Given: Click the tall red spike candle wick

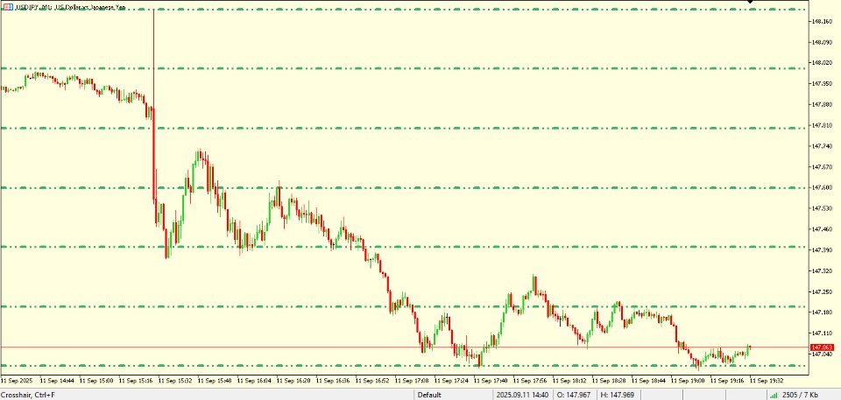Looking at the screenshot, I should coord(154,59).
